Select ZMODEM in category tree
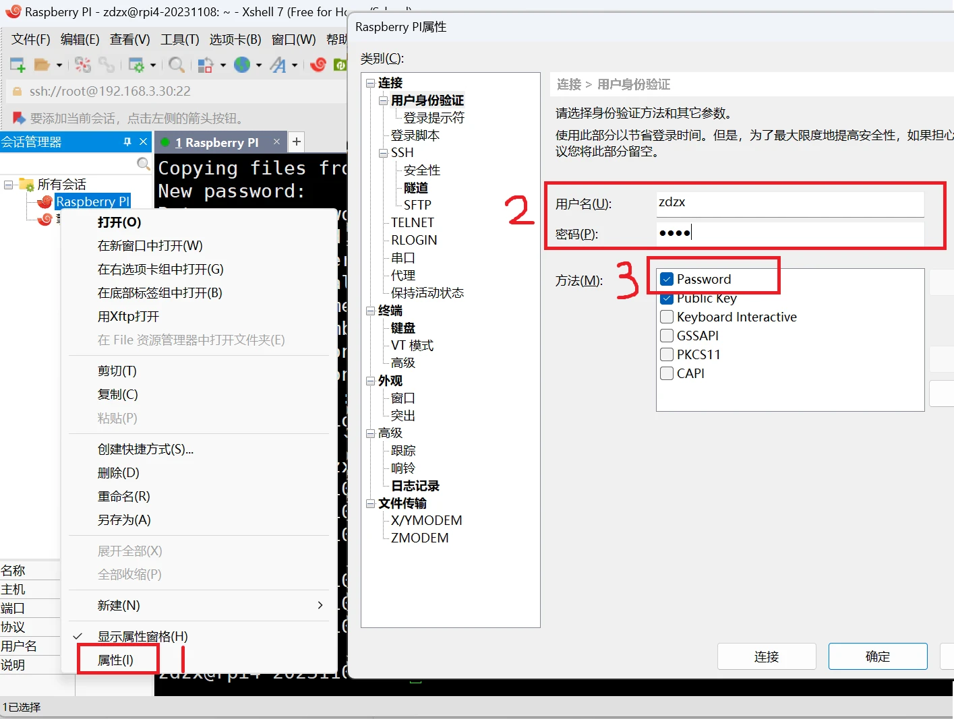Screen dimensions: 954x719 tap(419, 538)
